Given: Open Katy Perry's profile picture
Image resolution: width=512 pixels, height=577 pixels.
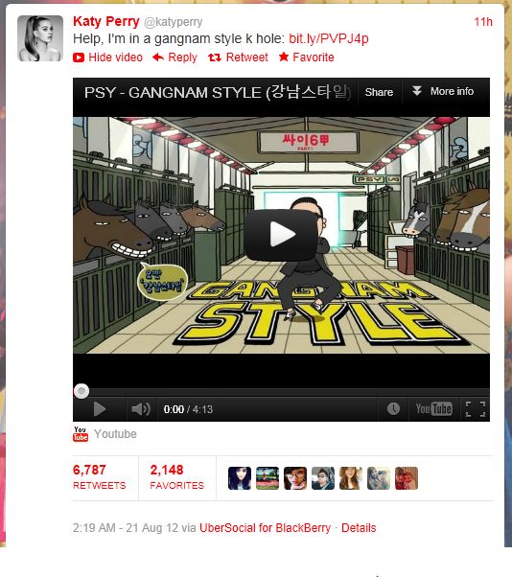Looking at the screenshot, I should pyautogui.click(x=40, y=38).
